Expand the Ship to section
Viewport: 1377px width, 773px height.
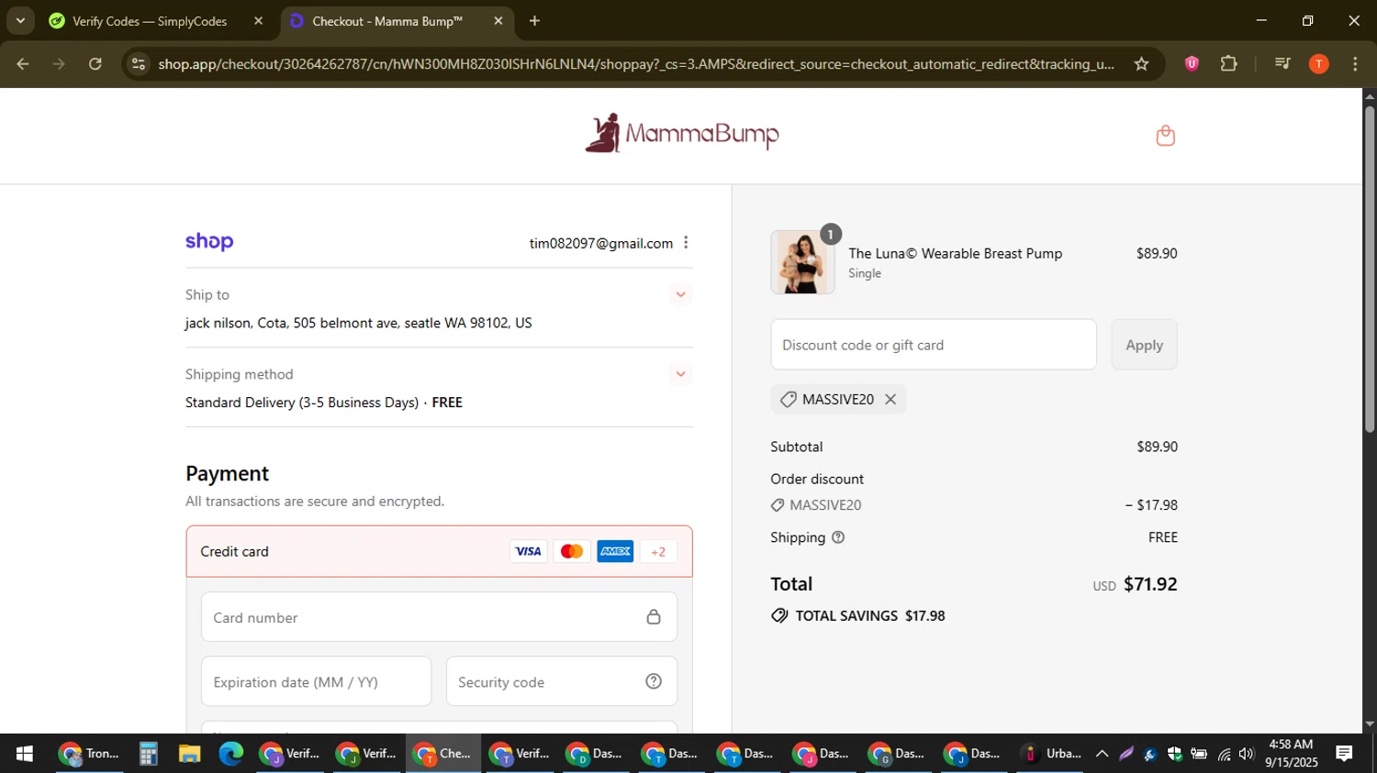tap(680, 294)
